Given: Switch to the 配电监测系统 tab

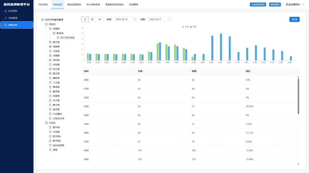Looking at the screenshot, I should tap(75, 4).
